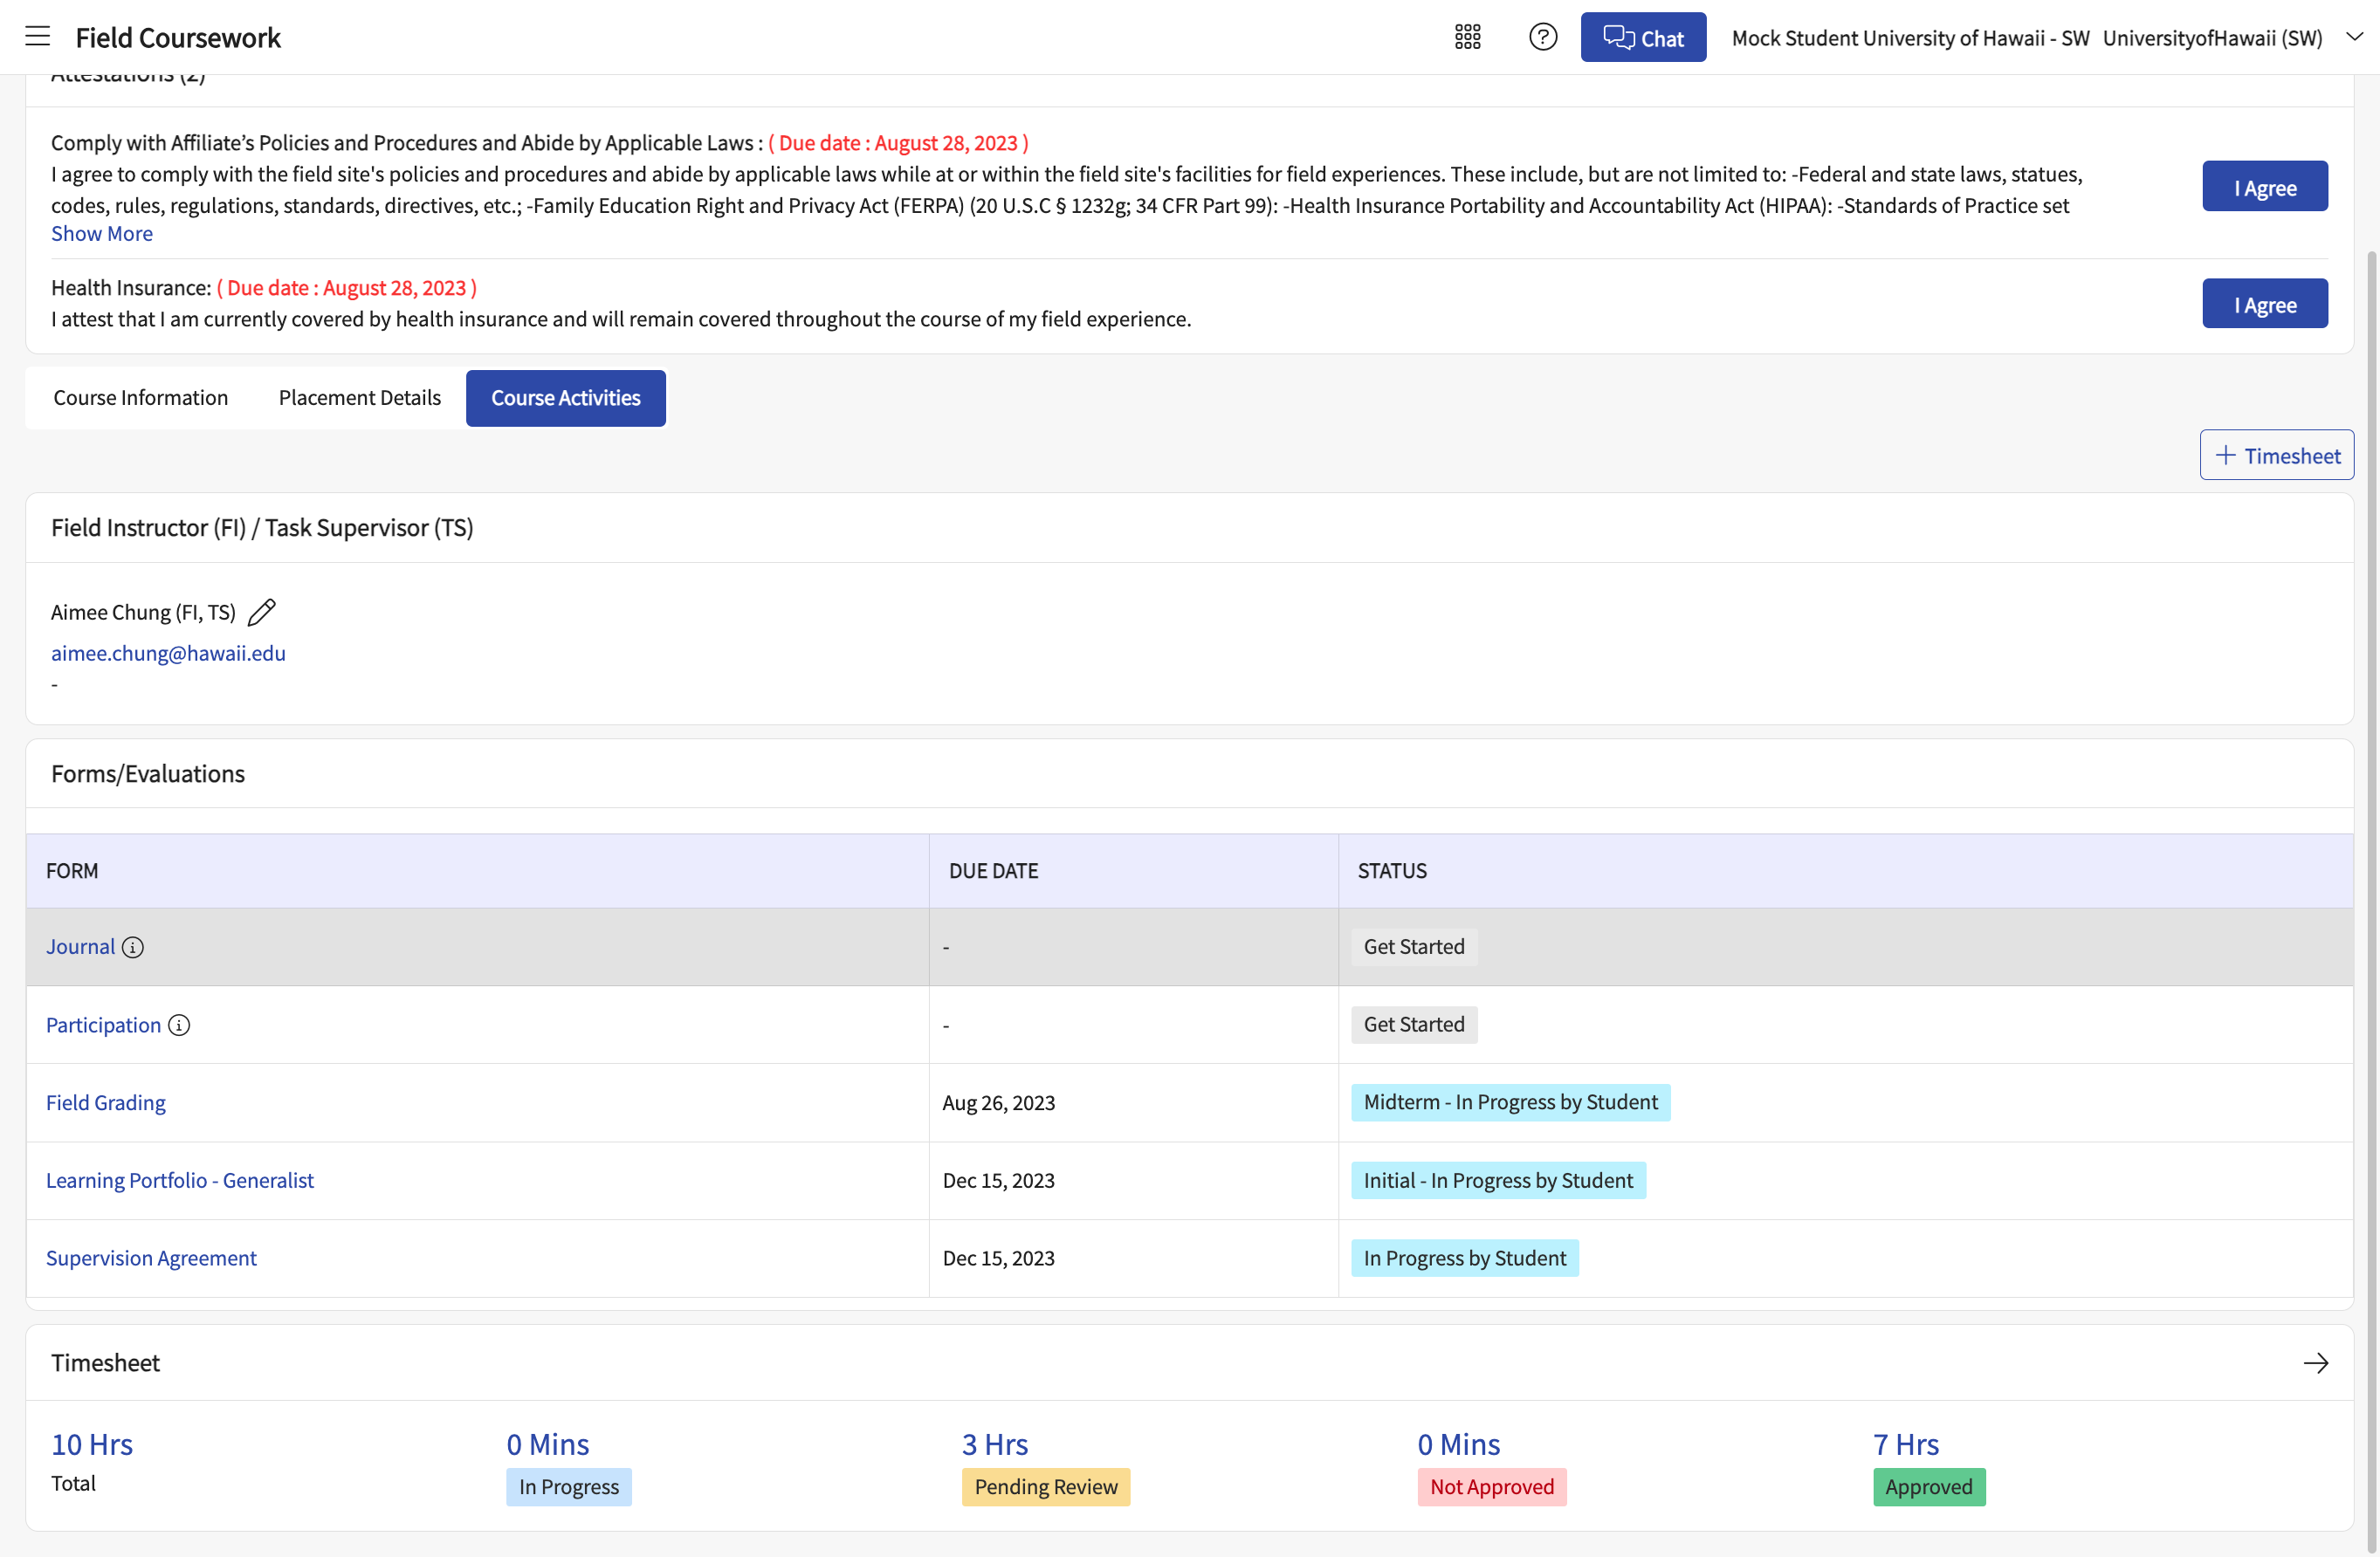Open the Participation form
This screenshot has height=1557, width=2380.
104,1025
